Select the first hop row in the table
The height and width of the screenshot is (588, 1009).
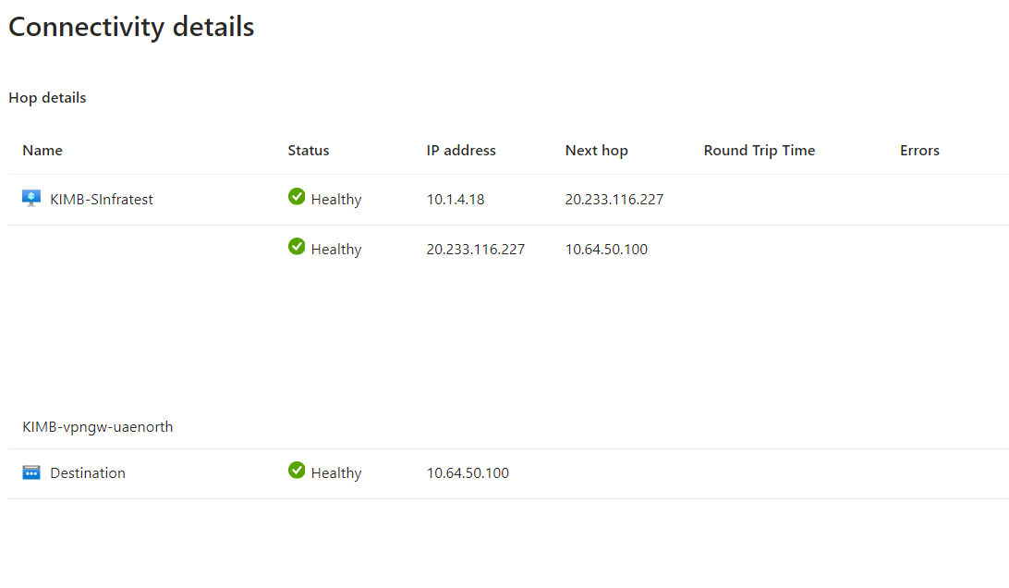pyautogui.click(x=504, y=198)
